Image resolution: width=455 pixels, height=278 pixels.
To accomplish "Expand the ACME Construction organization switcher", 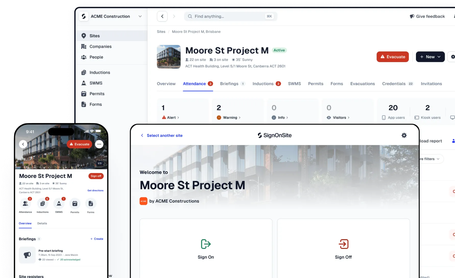I will 140,16.
